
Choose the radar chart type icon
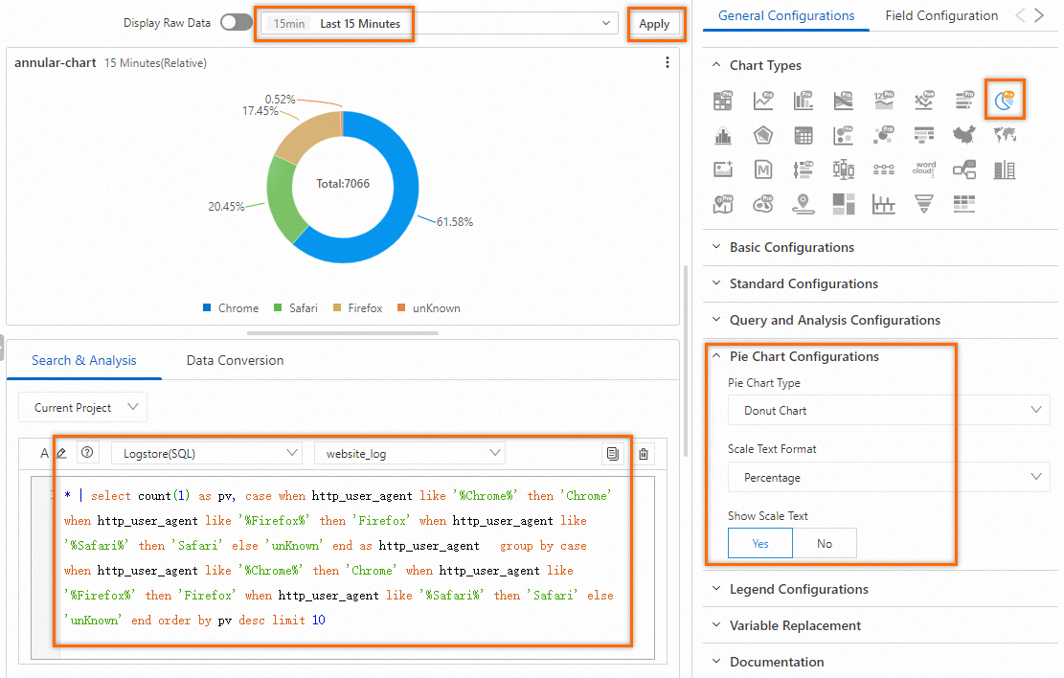pos(763,135)
